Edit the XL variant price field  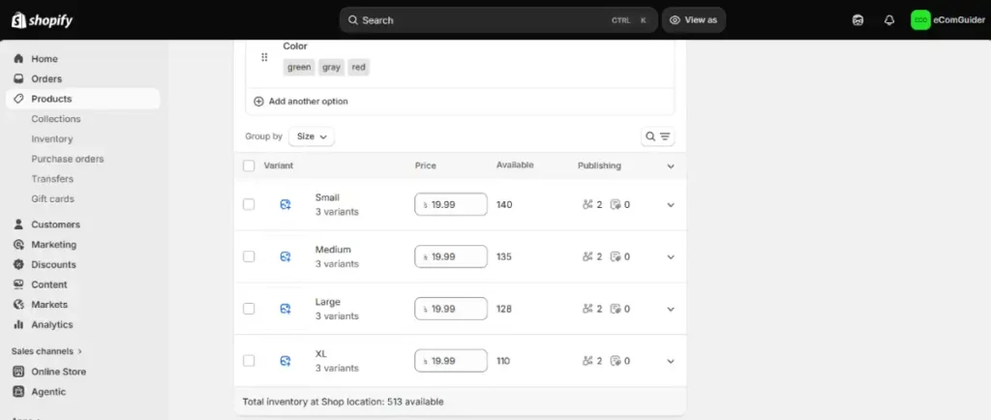[x=451, y=361]
